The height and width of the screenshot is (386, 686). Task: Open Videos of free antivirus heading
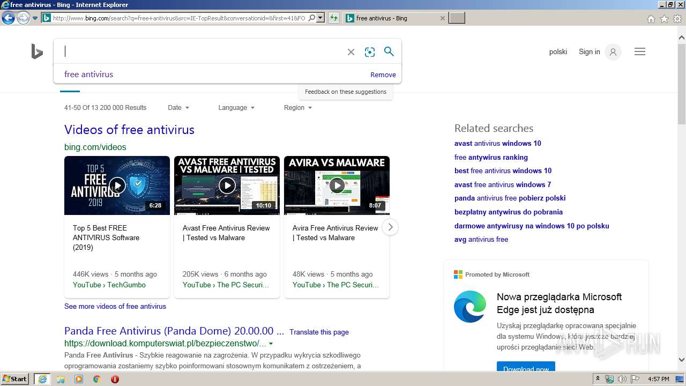pos(129,130)
